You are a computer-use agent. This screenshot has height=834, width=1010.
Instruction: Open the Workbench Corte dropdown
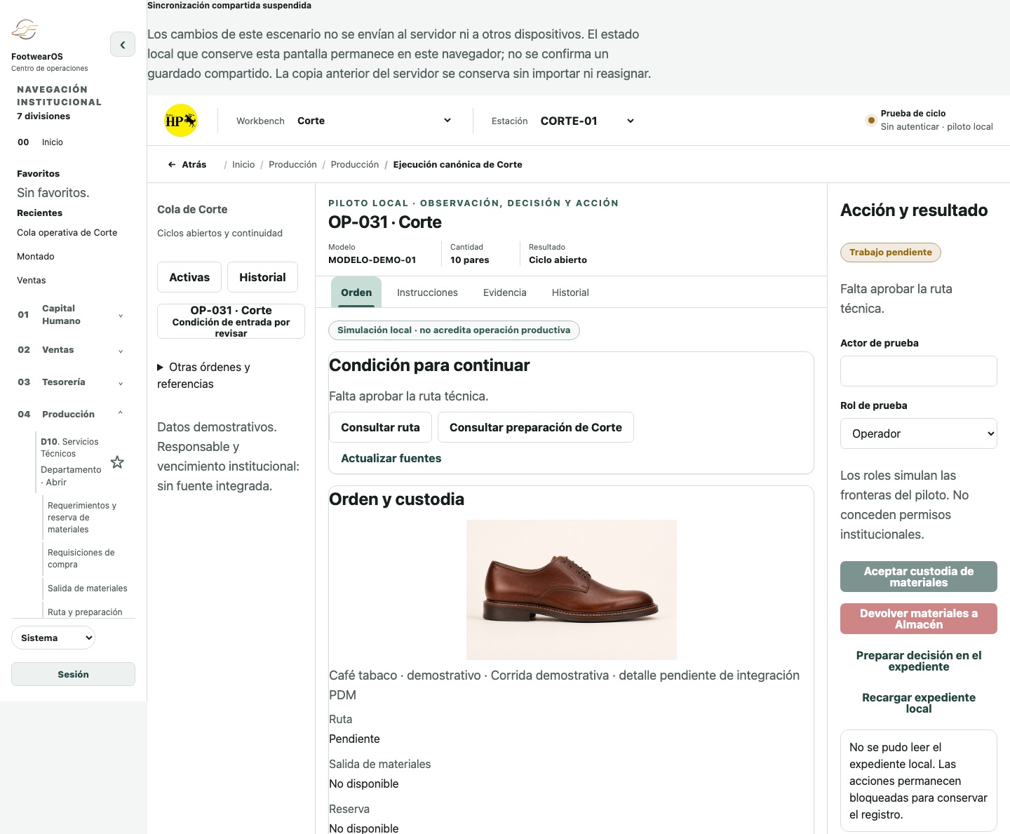(x=373, y=121)
